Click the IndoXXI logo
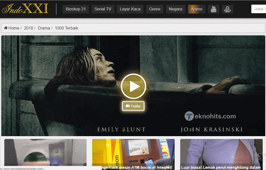Screen dimensions: 266x170 pos(25,9)
